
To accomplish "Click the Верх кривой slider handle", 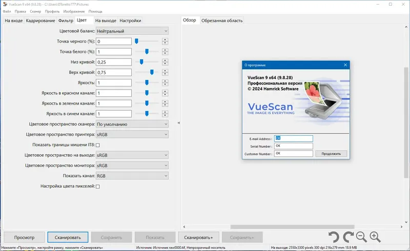I will 152,72.
